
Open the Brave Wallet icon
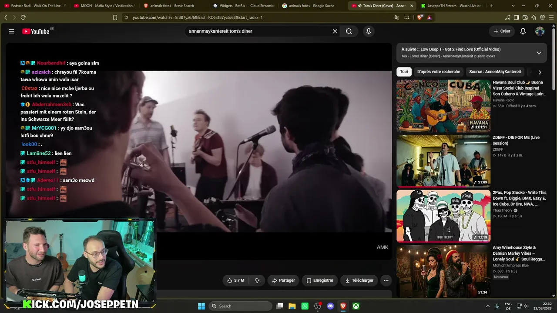(525, 17)
